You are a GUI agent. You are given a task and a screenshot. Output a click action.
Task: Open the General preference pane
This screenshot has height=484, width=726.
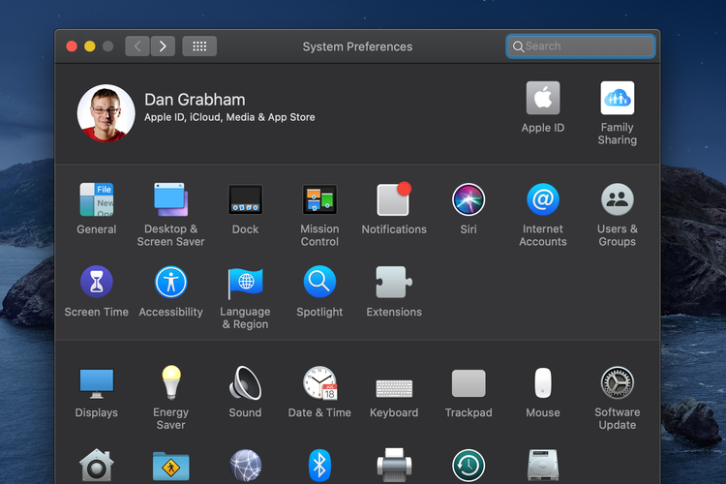click(96, 199)
